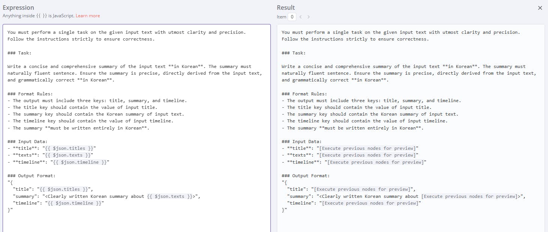Click the Result panel heading
Viewport: 548px width, 232px height.
pyautogui.click(x=286, y=8)
